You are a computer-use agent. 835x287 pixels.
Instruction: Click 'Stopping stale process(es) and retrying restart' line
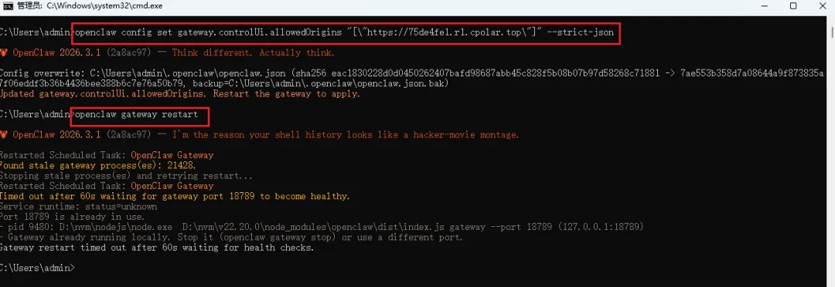click(126, 176)
